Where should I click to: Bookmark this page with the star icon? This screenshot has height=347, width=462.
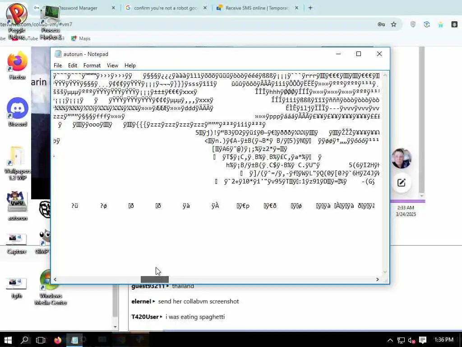click(393, 24)
